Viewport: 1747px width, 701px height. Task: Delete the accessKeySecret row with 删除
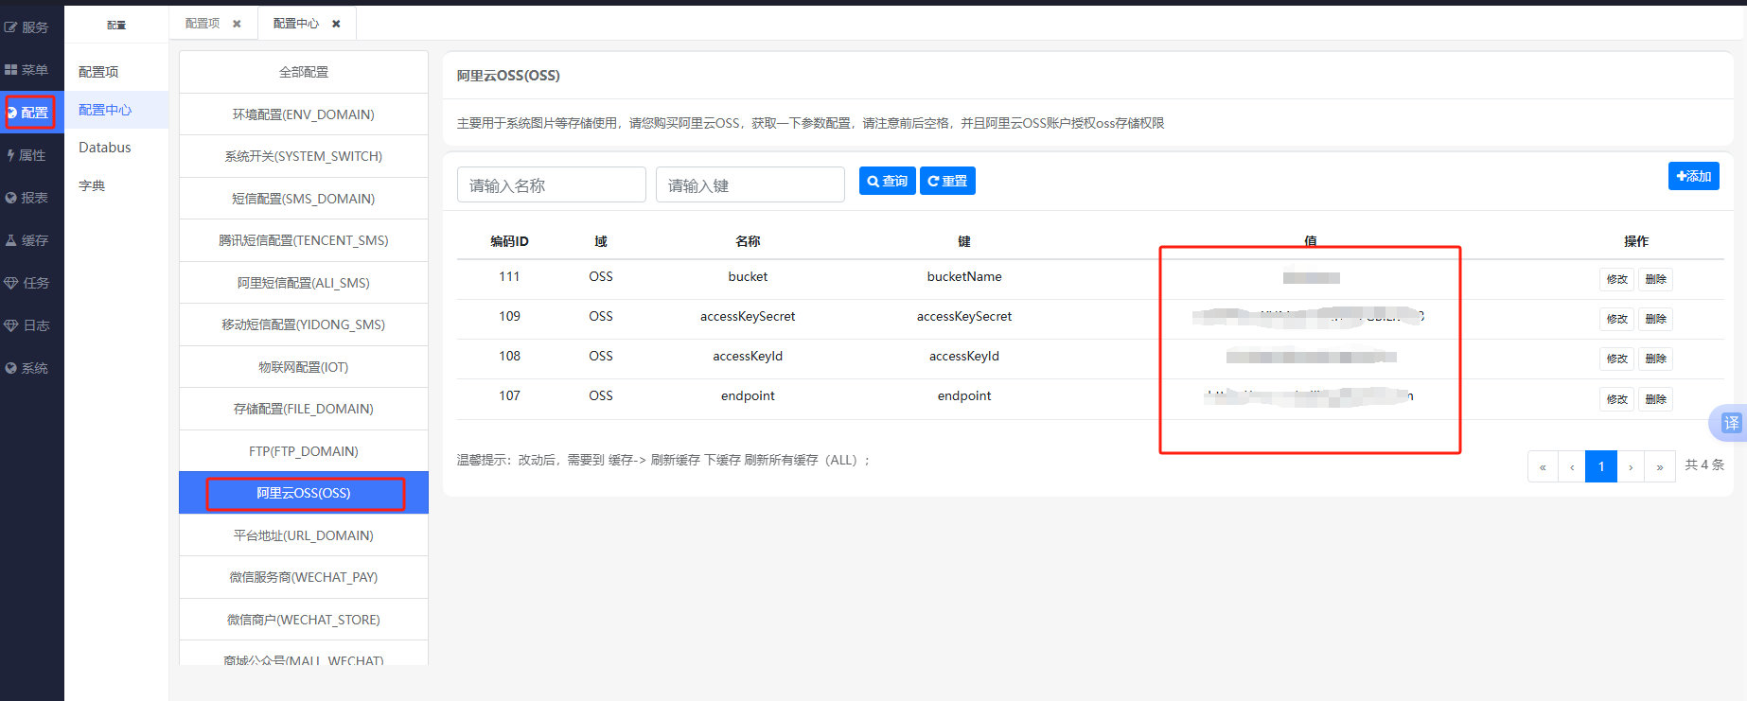click(1656, 319)
